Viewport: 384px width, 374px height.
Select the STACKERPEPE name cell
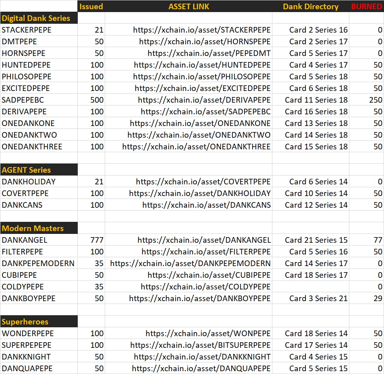39,30
